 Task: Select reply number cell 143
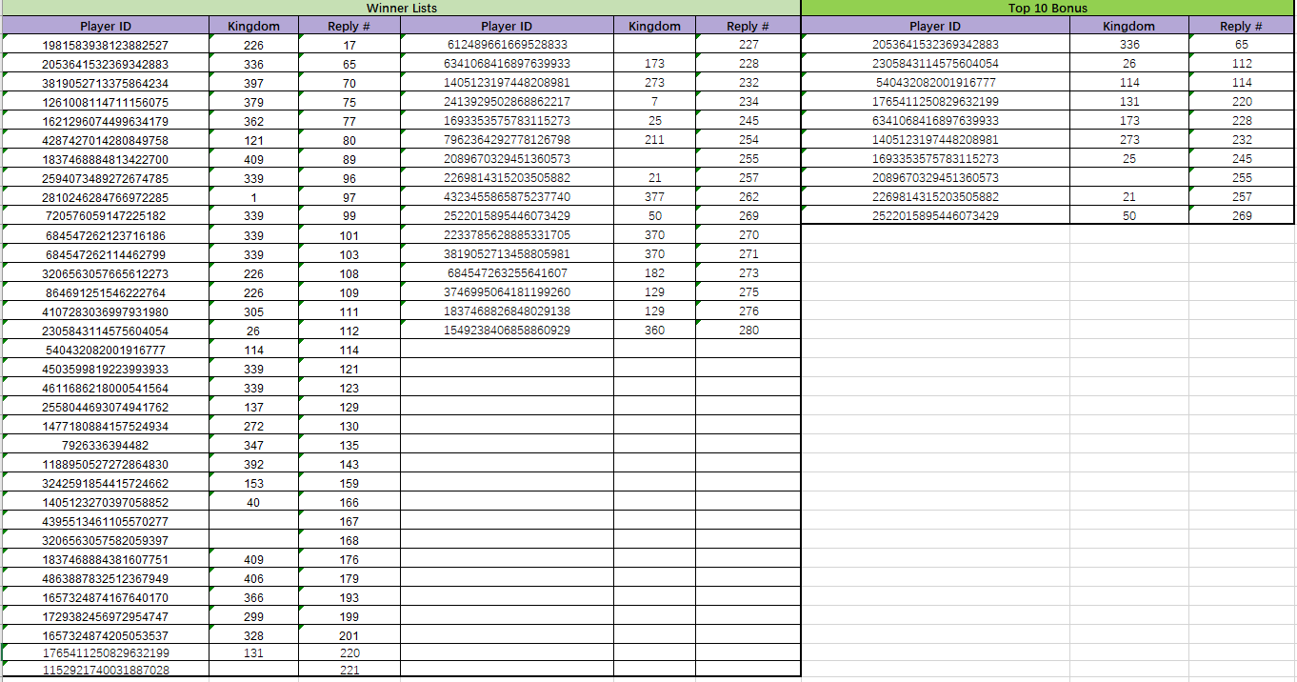click(349, 465)
